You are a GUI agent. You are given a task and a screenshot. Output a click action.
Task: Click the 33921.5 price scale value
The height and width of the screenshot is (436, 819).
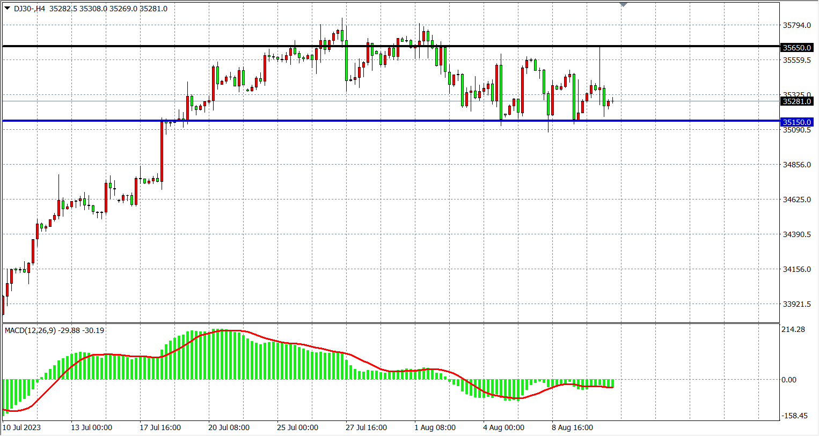point(796,304)
